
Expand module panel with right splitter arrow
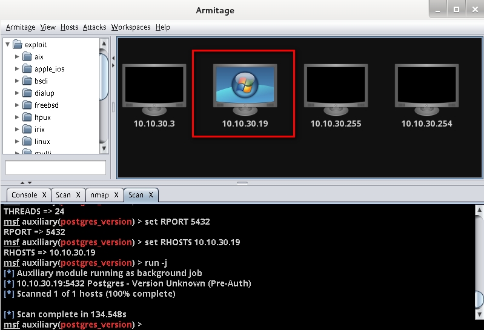(113, 65)
